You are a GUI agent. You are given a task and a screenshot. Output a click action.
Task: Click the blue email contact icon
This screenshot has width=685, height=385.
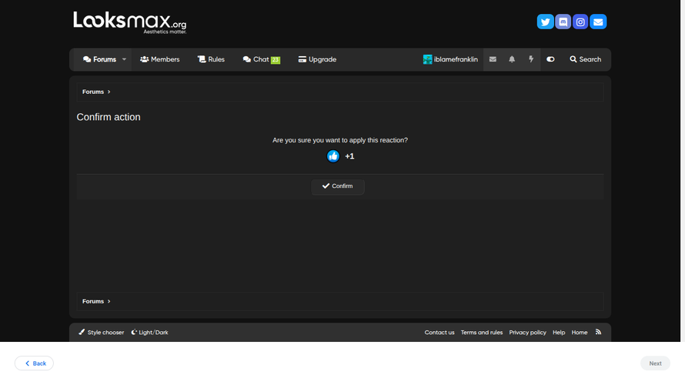click(598, 22)
